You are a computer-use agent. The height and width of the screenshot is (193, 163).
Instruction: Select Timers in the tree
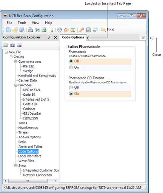[x=23, y=132]
